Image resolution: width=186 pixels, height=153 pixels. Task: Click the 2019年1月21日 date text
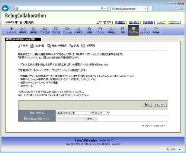point(19,23)
